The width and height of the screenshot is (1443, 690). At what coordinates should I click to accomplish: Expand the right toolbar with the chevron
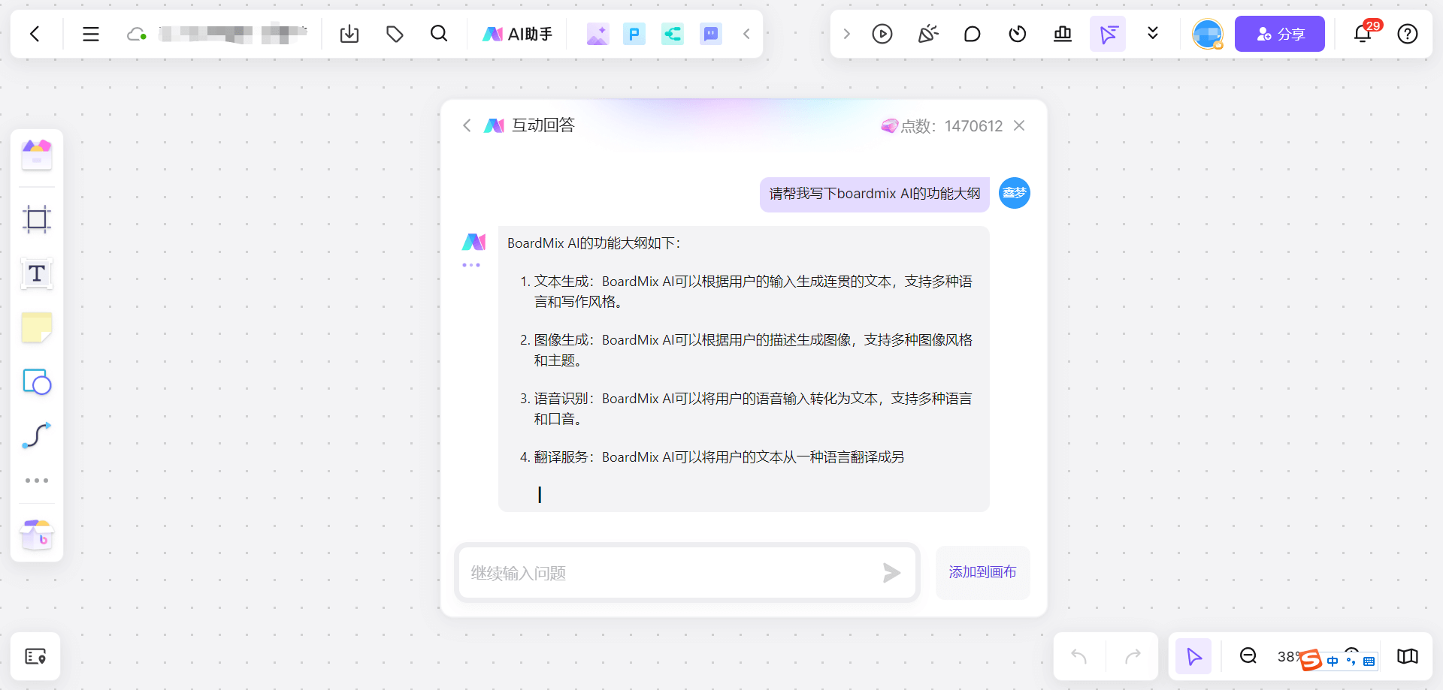pos(846,34)
